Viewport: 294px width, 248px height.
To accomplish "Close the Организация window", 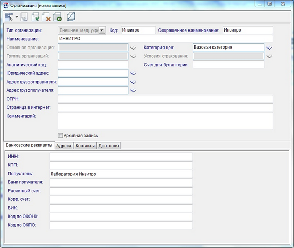I will click(283, 4).
